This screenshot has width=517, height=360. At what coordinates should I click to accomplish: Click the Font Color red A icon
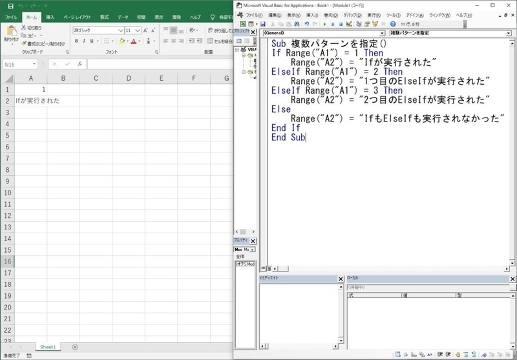click(134, 41)
